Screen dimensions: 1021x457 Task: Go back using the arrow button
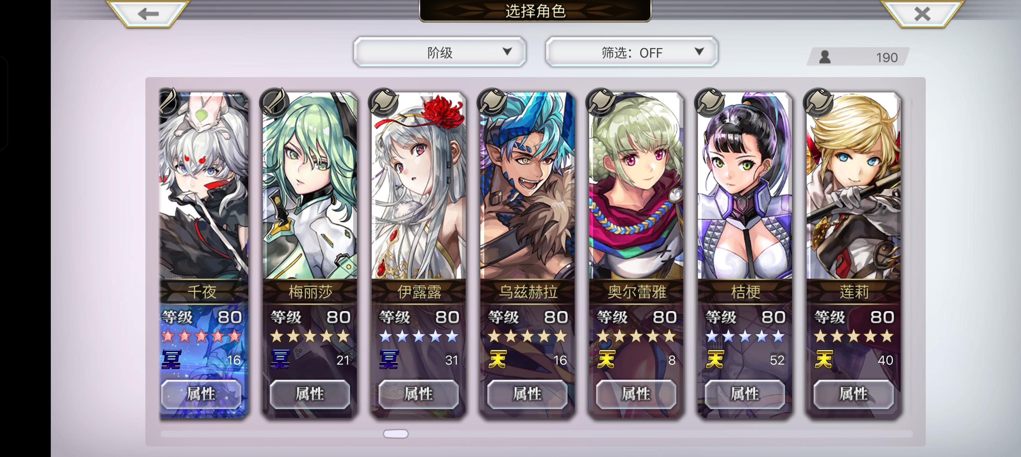coord(148,13)
